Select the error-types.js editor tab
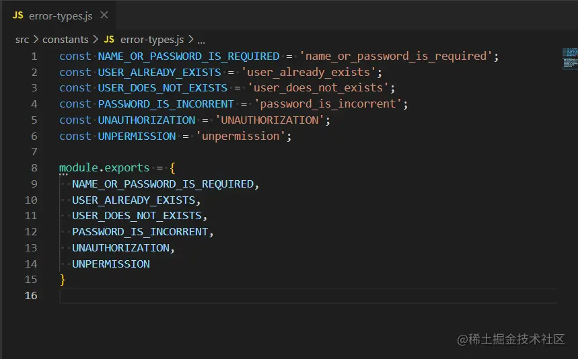Viewport: 578px width, 359px height. (x=59, y=15)
